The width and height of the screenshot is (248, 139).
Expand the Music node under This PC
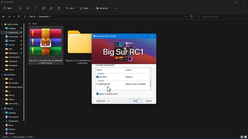coord(3,125)
